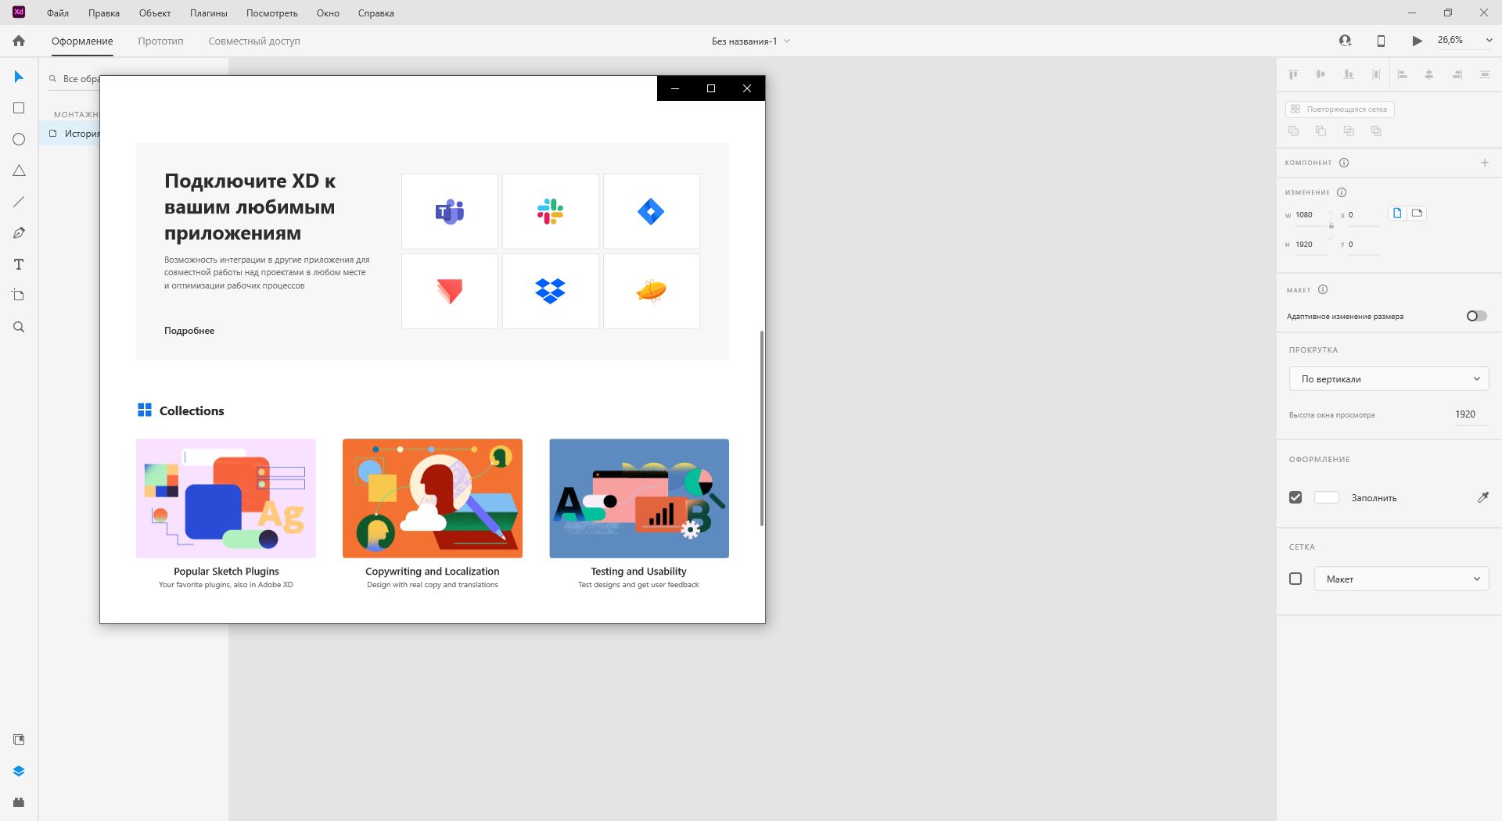Click Slack integration tile
Image resolution: width=1502 pixels, height=821 pixels.
551,211
